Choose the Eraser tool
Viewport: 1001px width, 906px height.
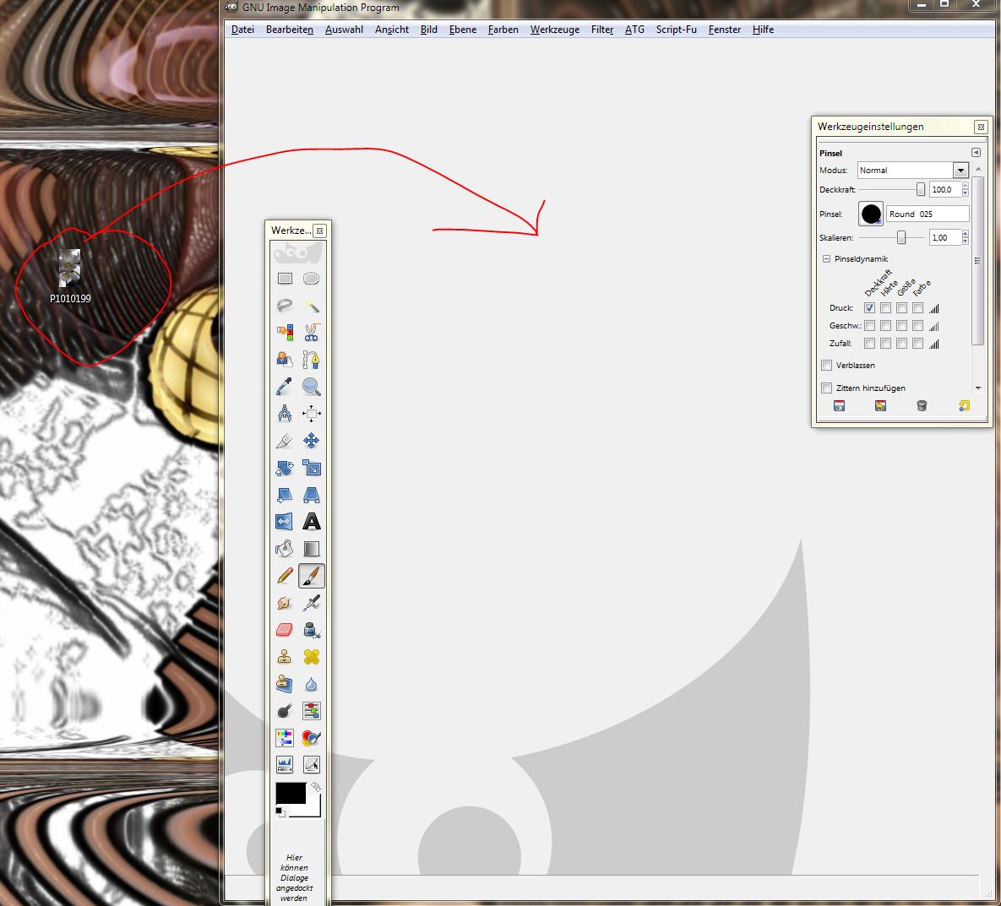[285, 630]
